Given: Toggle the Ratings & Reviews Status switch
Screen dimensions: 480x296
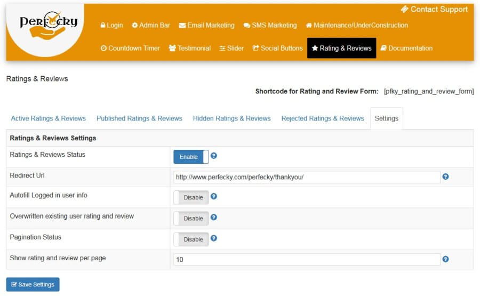Looking at the screenshot, I should coord(191,157).
